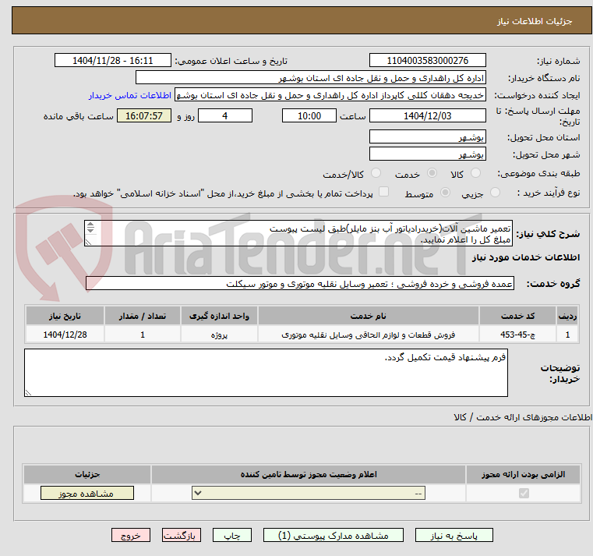
Task: Choose the جزیی purchase type radio
Action: 495,193
